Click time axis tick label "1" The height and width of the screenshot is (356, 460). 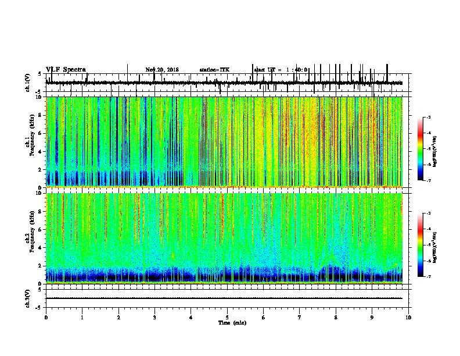point(82,318)
